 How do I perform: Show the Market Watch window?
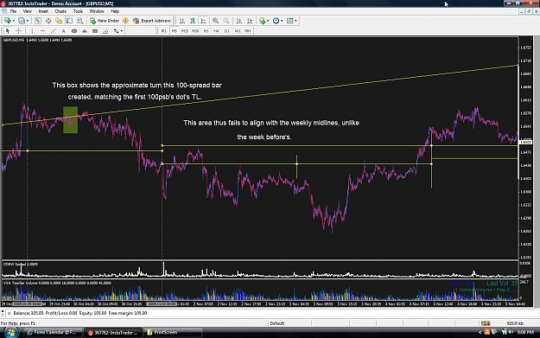[37, 21]
